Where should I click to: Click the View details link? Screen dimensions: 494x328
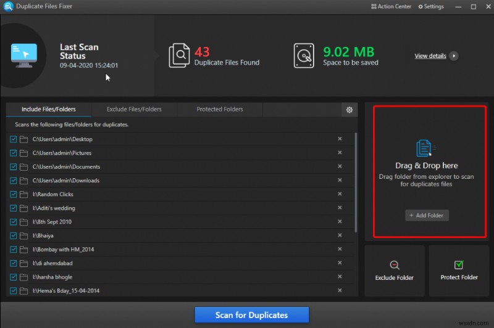[x=430, y=56]
